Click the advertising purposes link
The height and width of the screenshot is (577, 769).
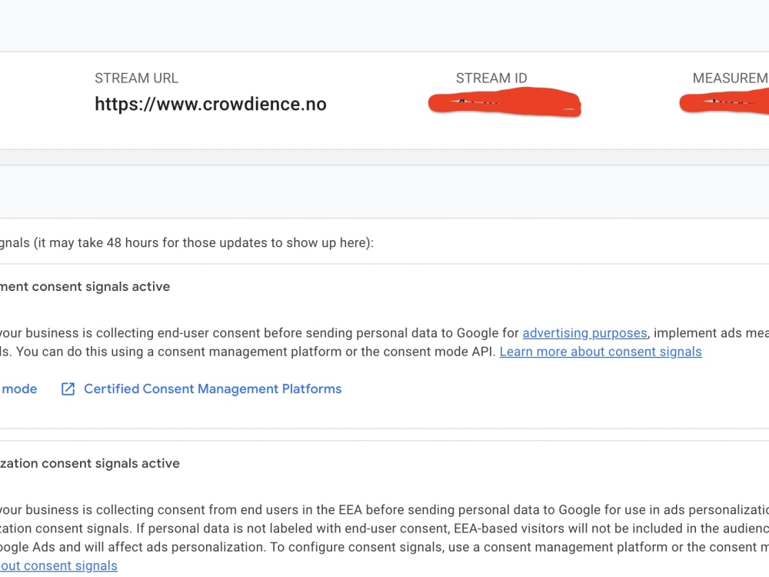[x=585, y=332]
